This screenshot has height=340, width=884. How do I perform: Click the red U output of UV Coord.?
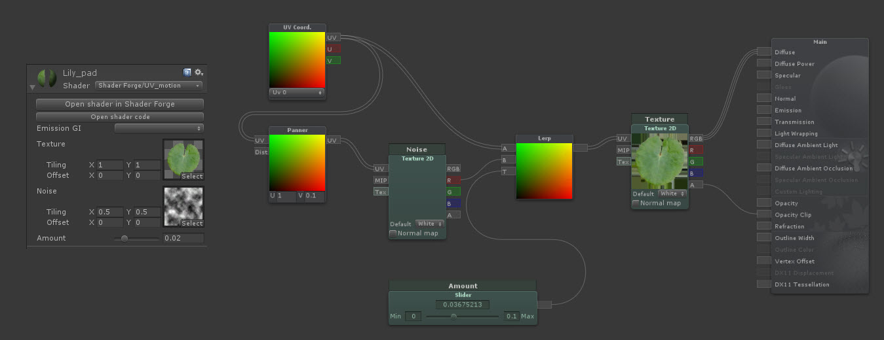coord(333,49)
